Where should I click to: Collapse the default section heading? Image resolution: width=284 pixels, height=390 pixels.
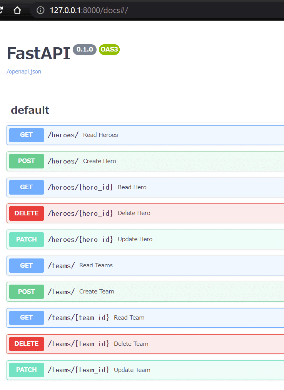tap(30, 110)
